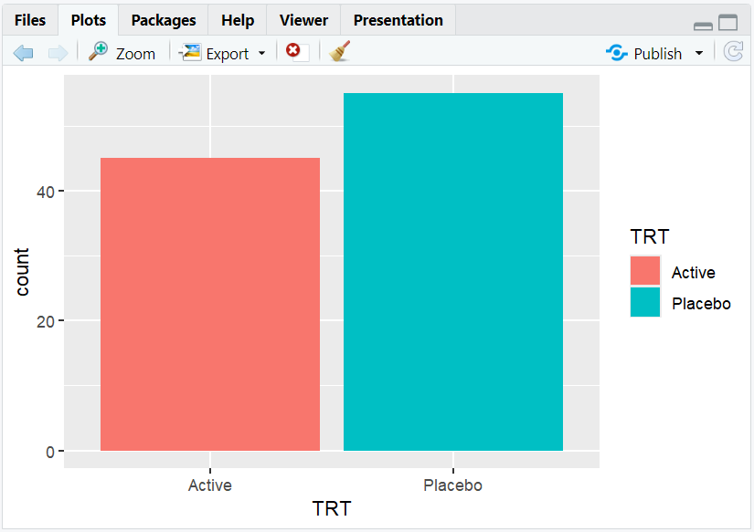Open the Packages tab
This screenshot has height=532, width=754.
click(x=164, y=20)
